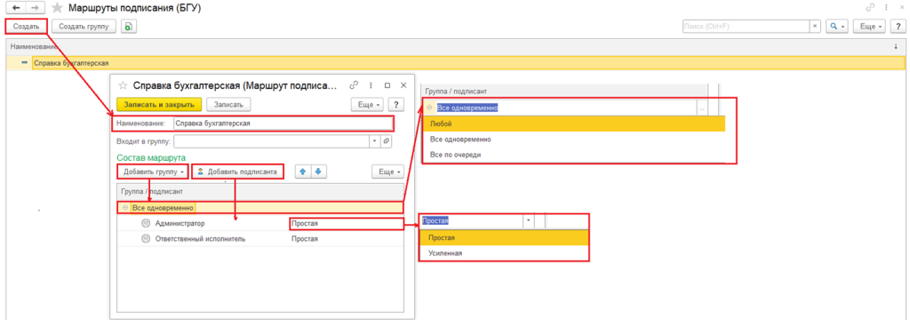Image resolution: width=910 pixels, height=320 pixels.
Task: Open Еще menu in Состав маршрута toolbar
Action: click(x=387, y=172)
